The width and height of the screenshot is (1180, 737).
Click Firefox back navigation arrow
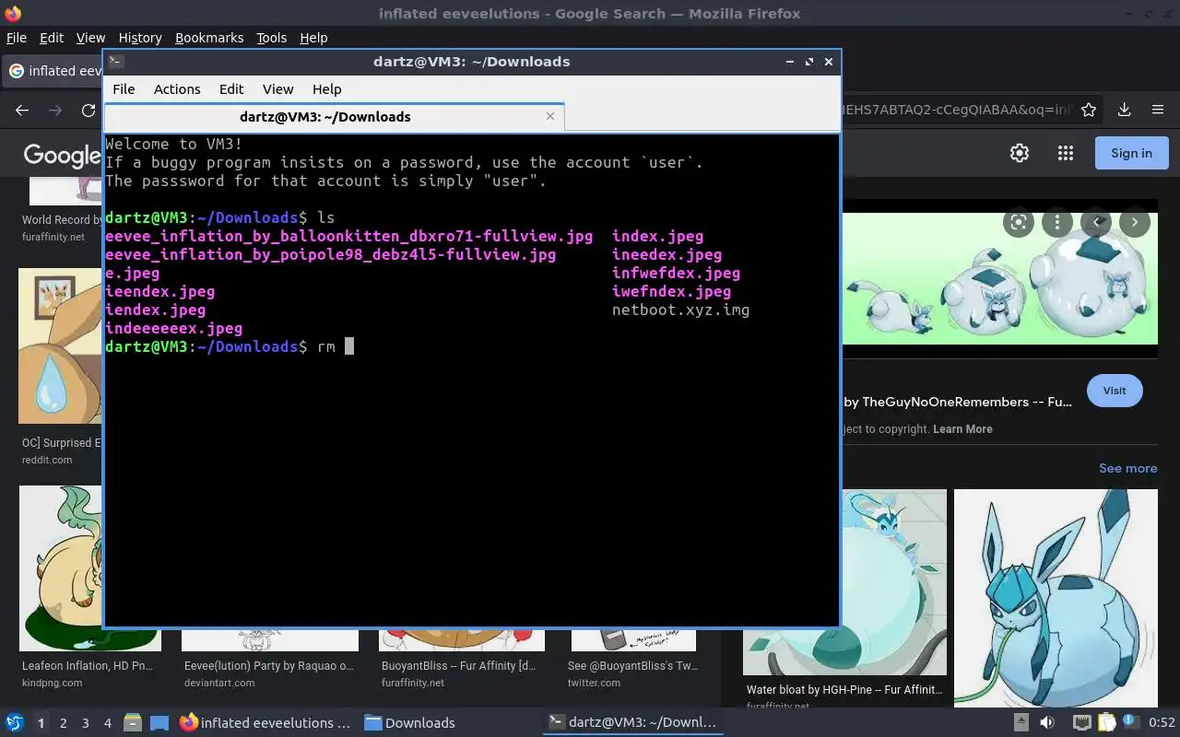pyautogui.click(x=22, y=110)
